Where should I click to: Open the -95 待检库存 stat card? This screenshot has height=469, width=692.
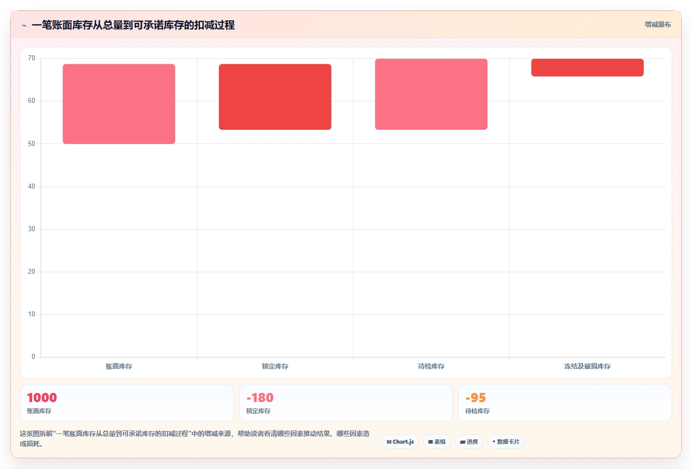coord(565,403)
